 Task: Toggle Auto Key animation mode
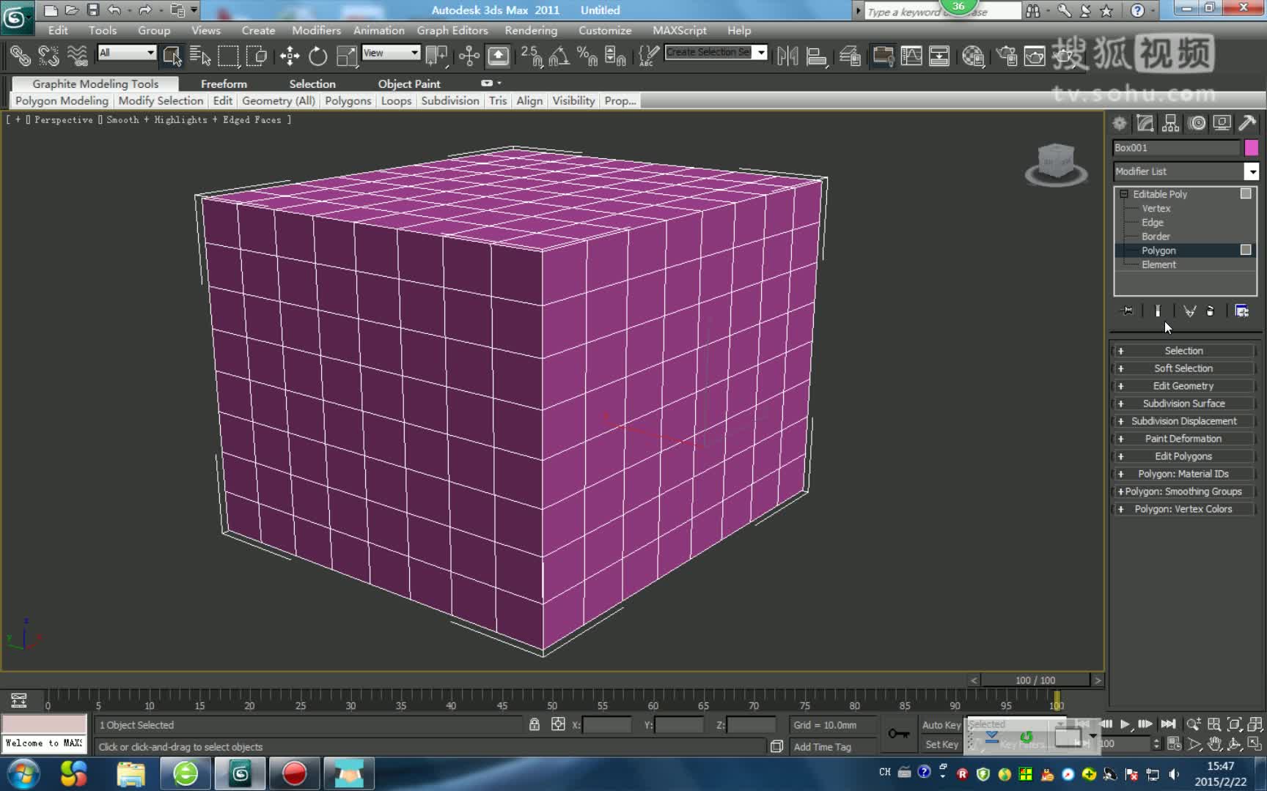[x=941, y=724]
